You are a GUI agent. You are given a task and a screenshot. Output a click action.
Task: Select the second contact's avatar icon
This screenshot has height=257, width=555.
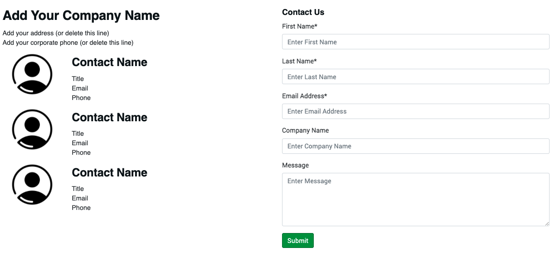[32, 129]
